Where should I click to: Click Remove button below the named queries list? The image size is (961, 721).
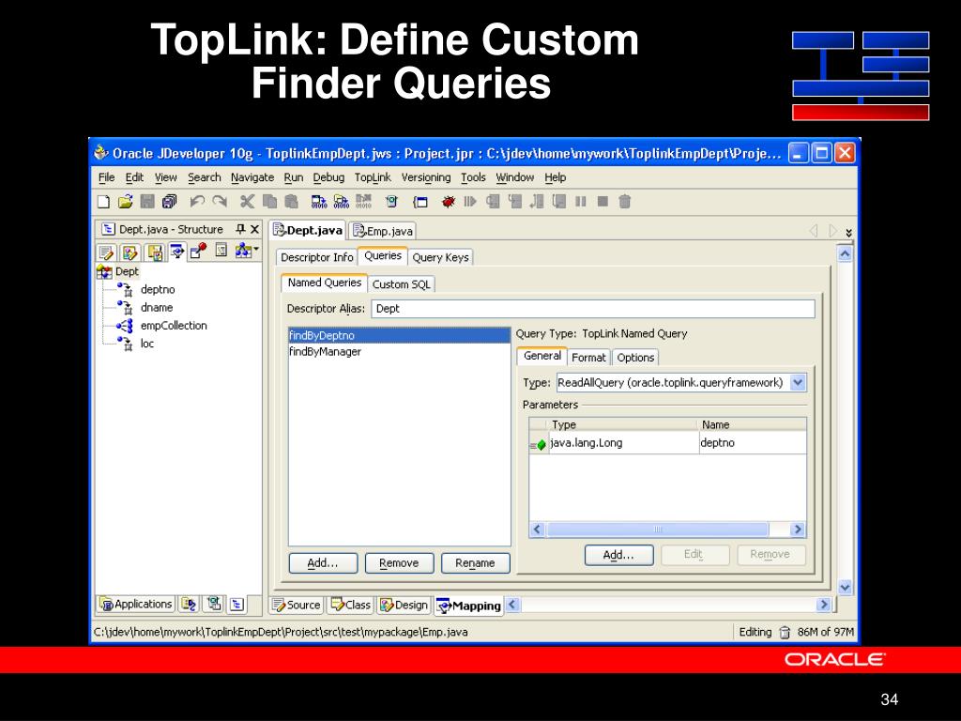[399, 563]
